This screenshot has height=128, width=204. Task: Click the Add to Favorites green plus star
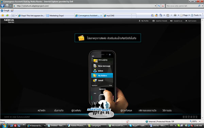(7, 15)
